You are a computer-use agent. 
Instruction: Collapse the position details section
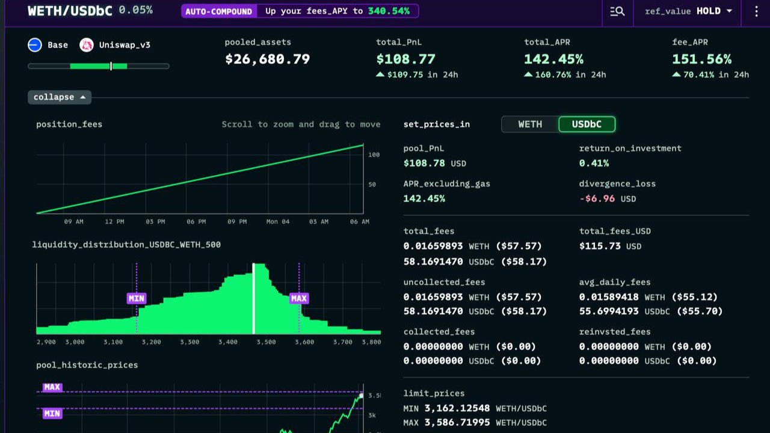(x=60, y=97)
